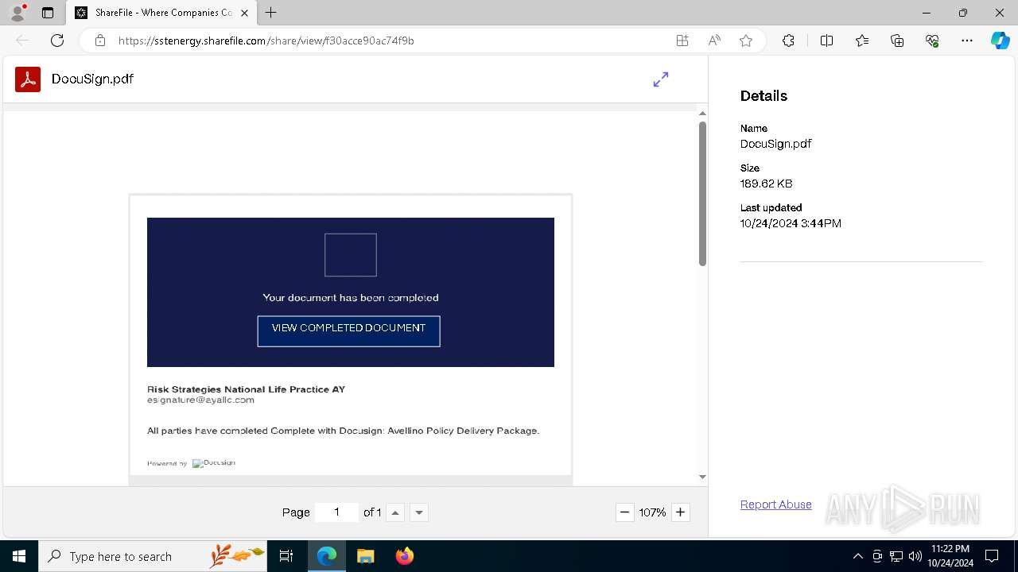Open the notification center
Image resolution: width=1018 pixels, height=572 pixels.
point(992,556)
